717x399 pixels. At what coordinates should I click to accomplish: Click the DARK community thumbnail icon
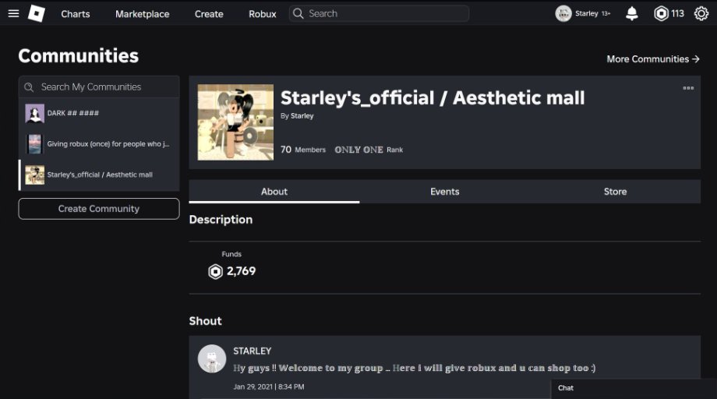[35, 113]
